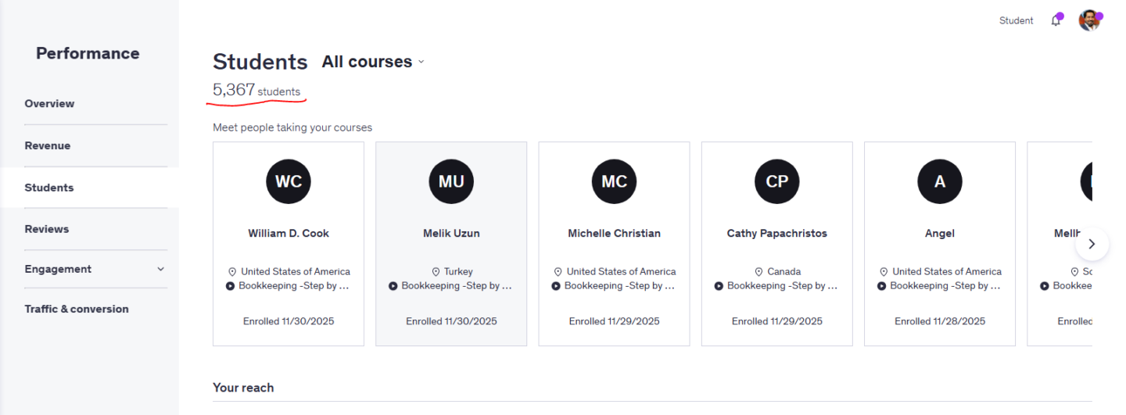Select Reviews in the sidebar
Image resolution: width=1126 pixels, height=415 pixels.
(x=46, y=229)
